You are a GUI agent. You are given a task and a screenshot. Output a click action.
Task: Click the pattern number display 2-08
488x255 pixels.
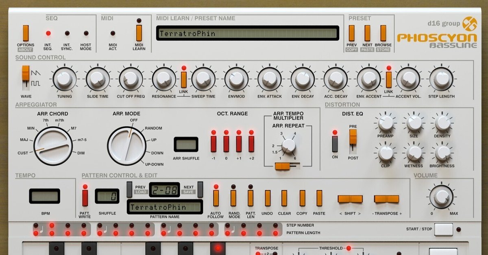click(x=164, y=190)
